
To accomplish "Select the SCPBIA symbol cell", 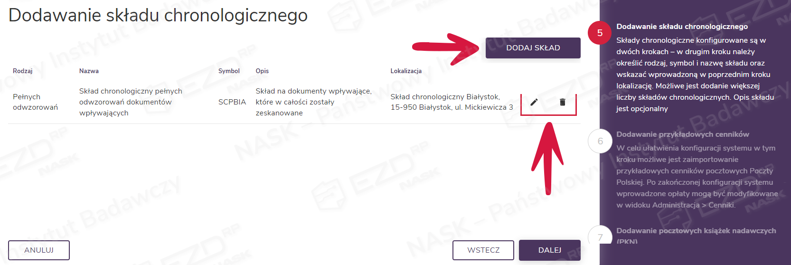I will tap(232, 102).
